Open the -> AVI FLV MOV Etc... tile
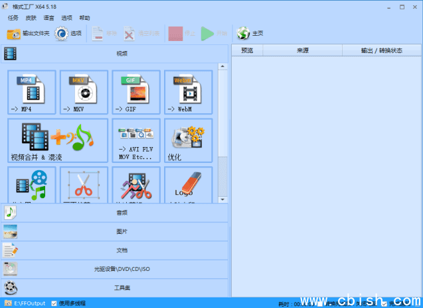This screenshot has width=423, height=308. pos(136,140)
